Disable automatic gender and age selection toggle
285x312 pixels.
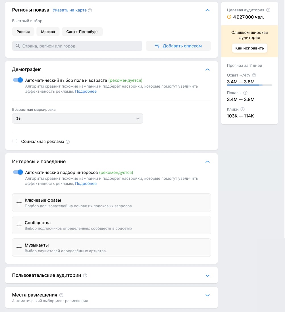[x=18, y=80]
